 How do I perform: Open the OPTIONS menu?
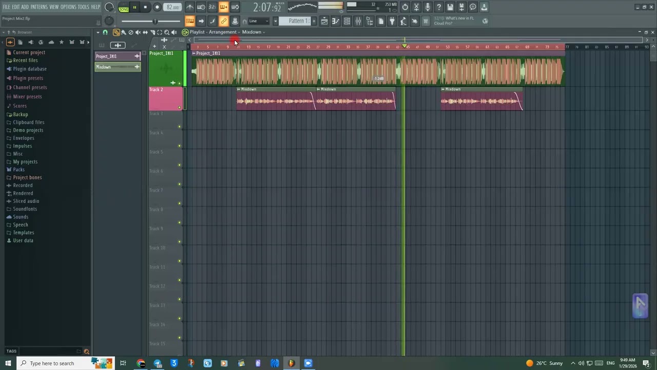click(68, 7)
